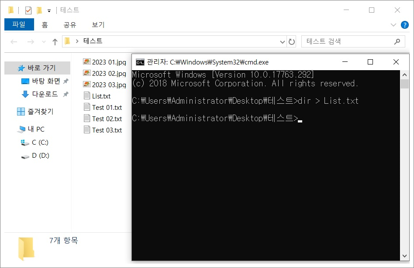
Task: Expand the ribbon with the chevron arrow
Action: (393, 25)
